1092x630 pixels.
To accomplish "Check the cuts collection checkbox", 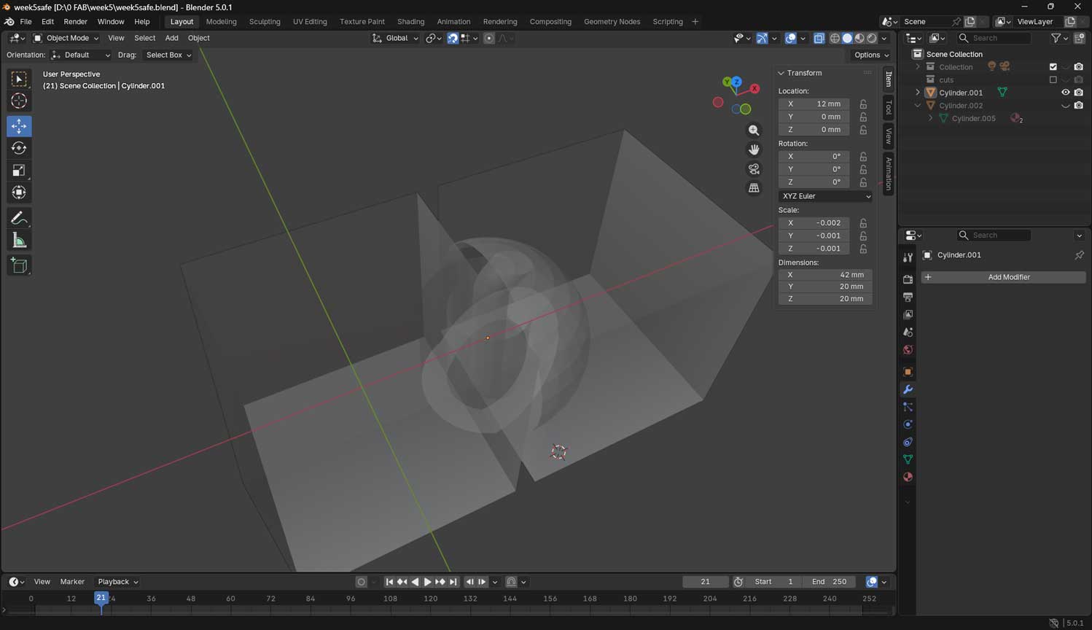I will 1053,79.
